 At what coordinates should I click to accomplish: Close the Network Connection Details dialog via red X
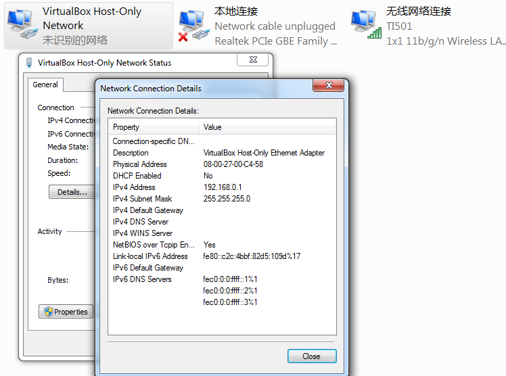coord(331,87)
